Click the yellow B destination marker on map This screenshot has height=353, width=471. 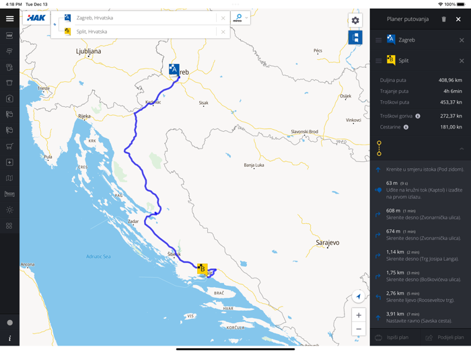click(x=202, y=268)
